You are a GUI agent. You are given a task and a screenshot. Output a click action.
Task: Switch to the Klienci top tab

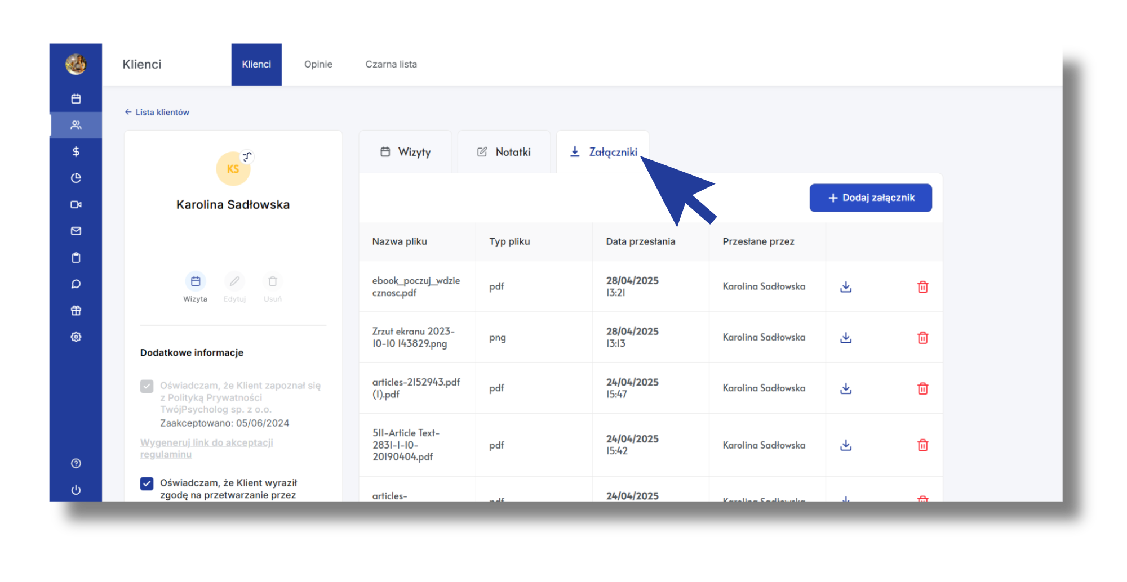click(256, 64)
